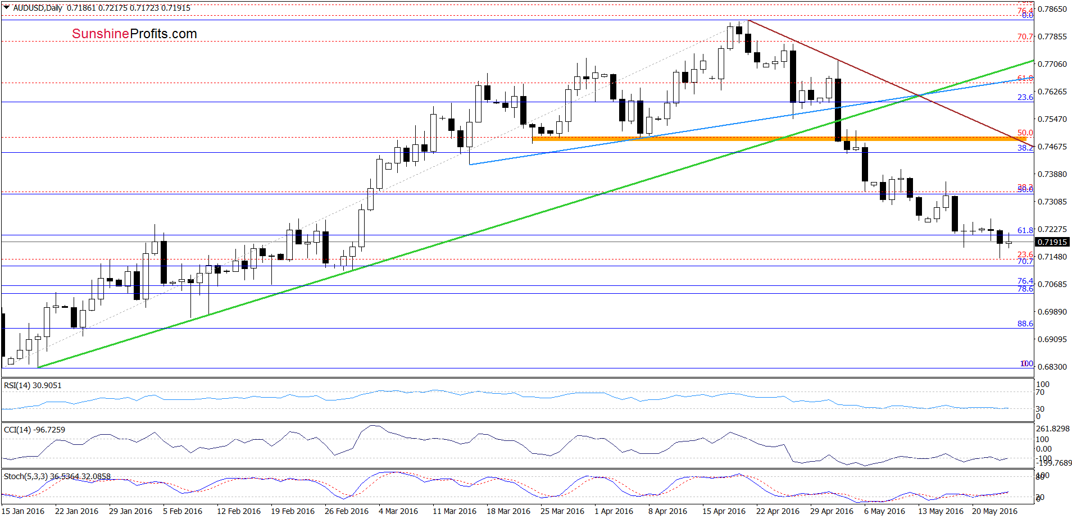Click the 22 Jan 2016 date label
The height and width of the screenshot is (519, 1072).
[x=76, y=511]
